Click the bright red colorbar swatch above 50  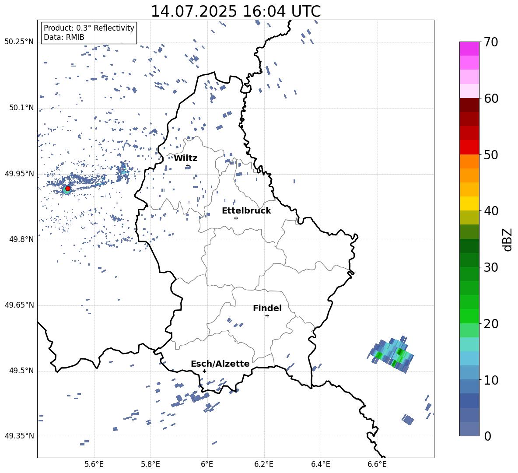[469, 147]
